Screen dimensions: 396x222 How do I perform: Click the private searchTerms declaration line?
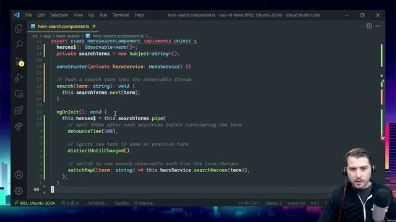pyautogui.click(x=118, y=54)
